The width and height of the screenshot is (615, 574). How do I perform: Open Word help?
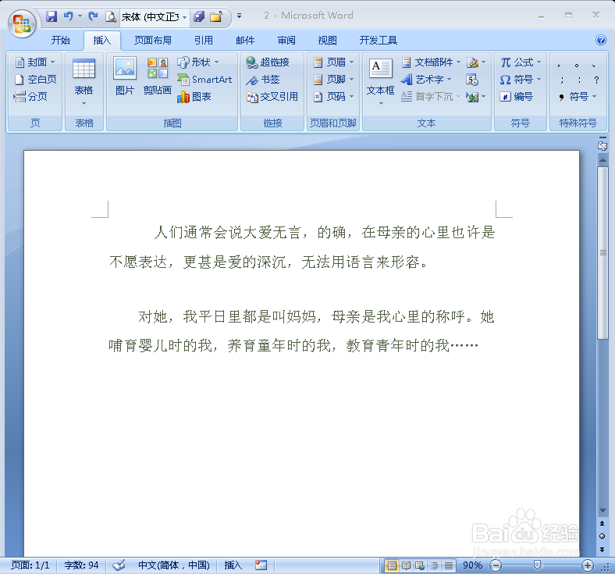(x=601, y=40)
